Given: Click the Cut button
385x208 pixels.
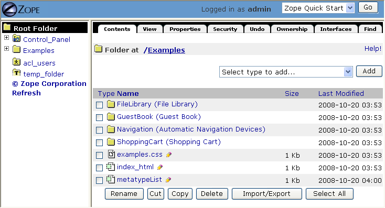Looking at the screenshot, I should pyautogui.click(x=155, y=194).
